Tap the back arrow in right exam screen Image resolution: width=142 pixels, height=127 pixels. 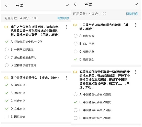75,4
